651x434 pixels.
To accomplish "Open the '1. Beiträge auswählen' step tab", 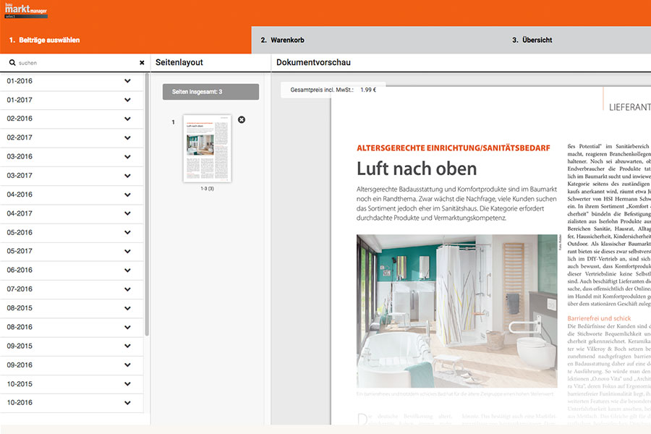I will point(125,40).
